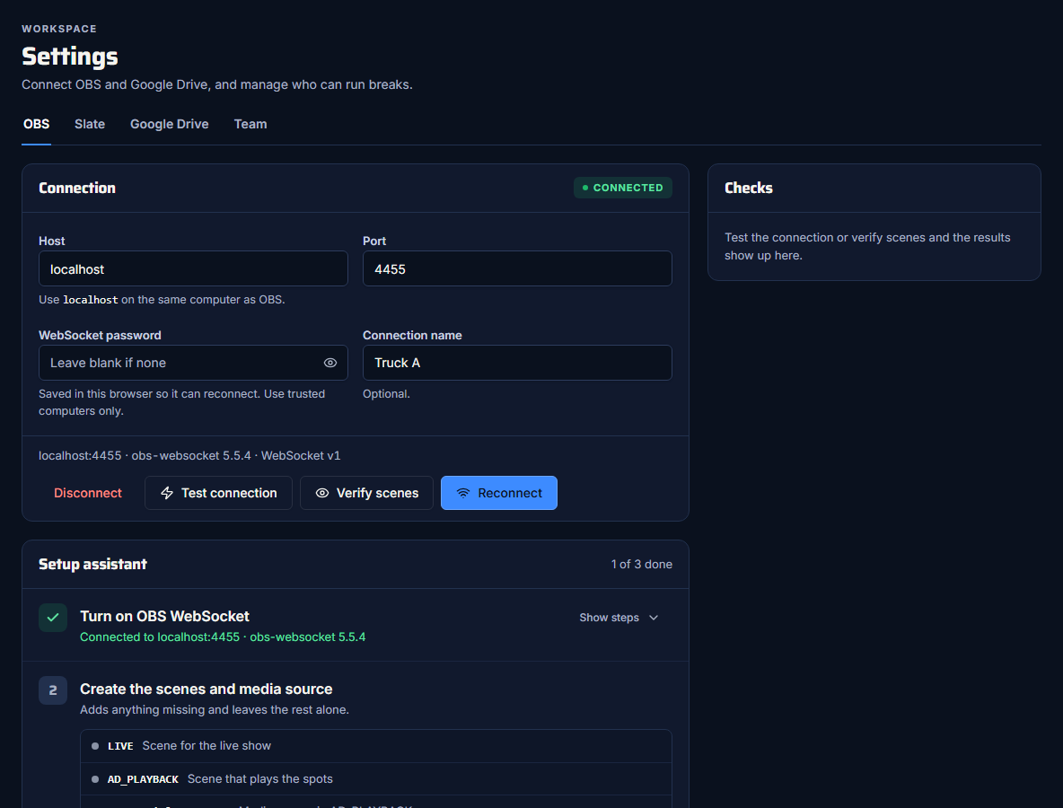Click the Connection name field
The height and width of the screenshot is (808, 1063).
(x=517, y=363)
